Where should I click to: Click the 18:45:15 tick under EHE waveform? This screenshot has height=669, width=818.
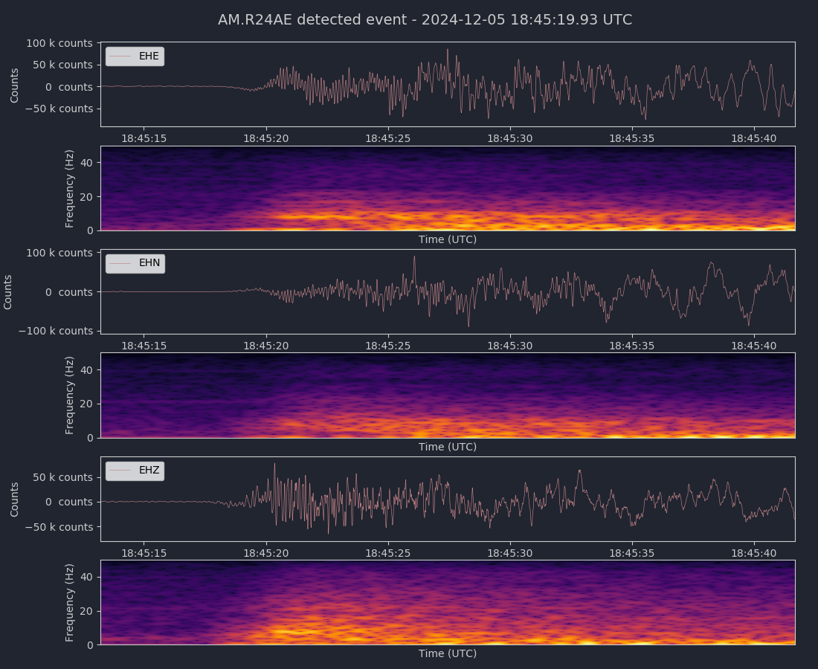pos(144,139)
